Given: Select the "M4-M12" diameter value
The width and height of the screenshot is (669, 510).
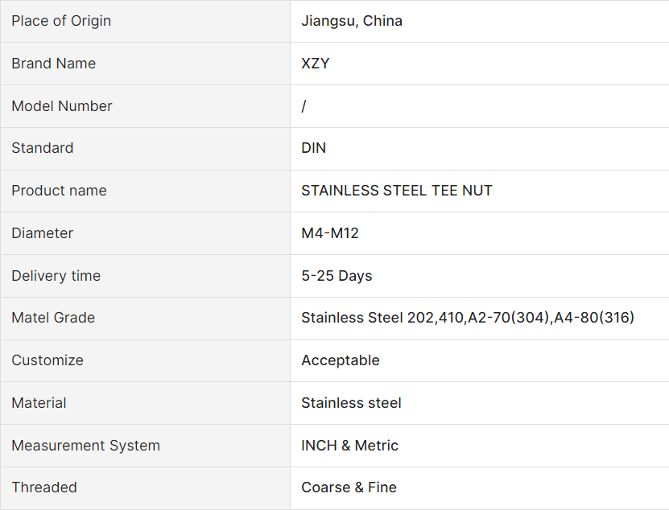Looking at the screenshot, I should click(330, 233).
